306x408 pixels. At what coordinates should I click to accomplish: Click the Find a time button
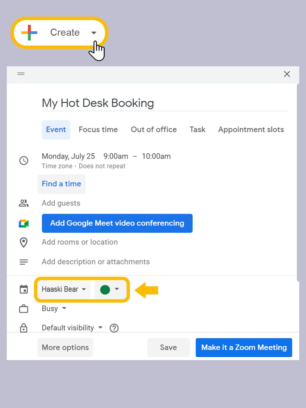[x=62, y=184]
